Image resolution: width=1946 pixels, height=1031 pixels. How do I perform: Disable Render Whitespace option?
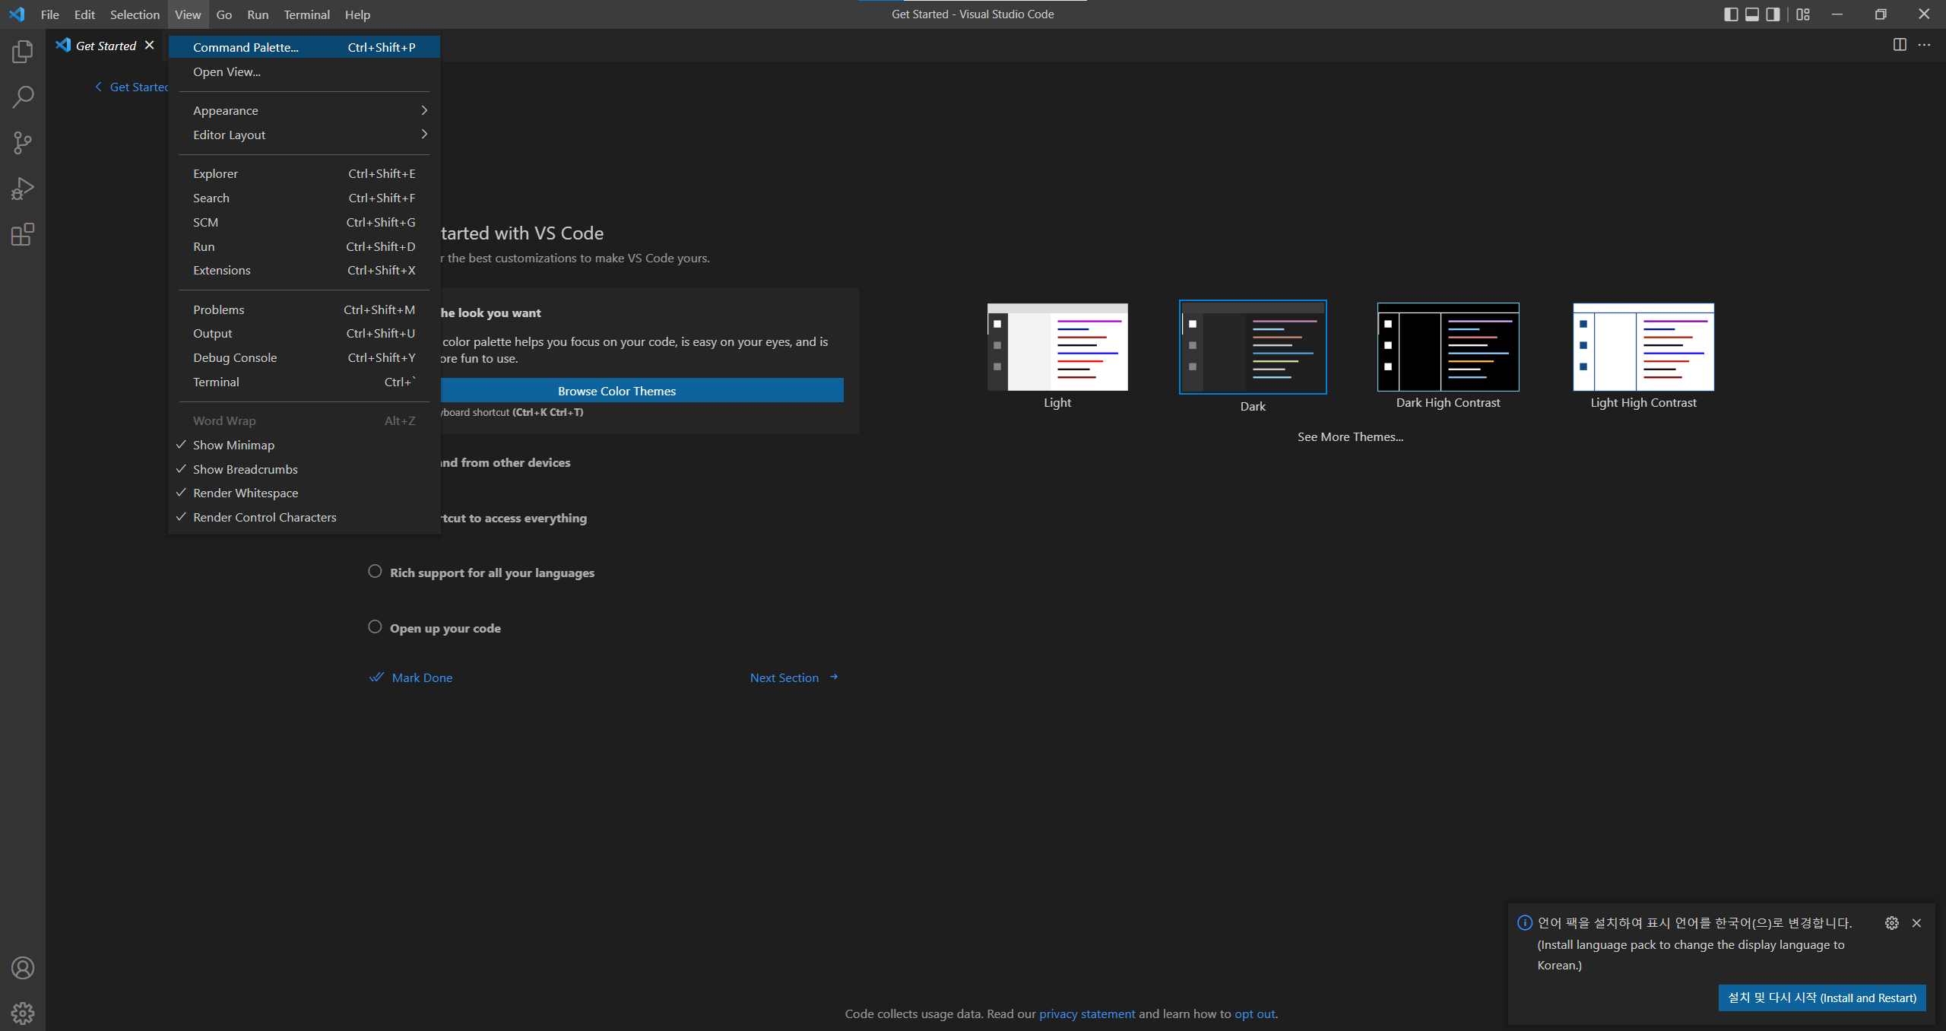[245, 493]
